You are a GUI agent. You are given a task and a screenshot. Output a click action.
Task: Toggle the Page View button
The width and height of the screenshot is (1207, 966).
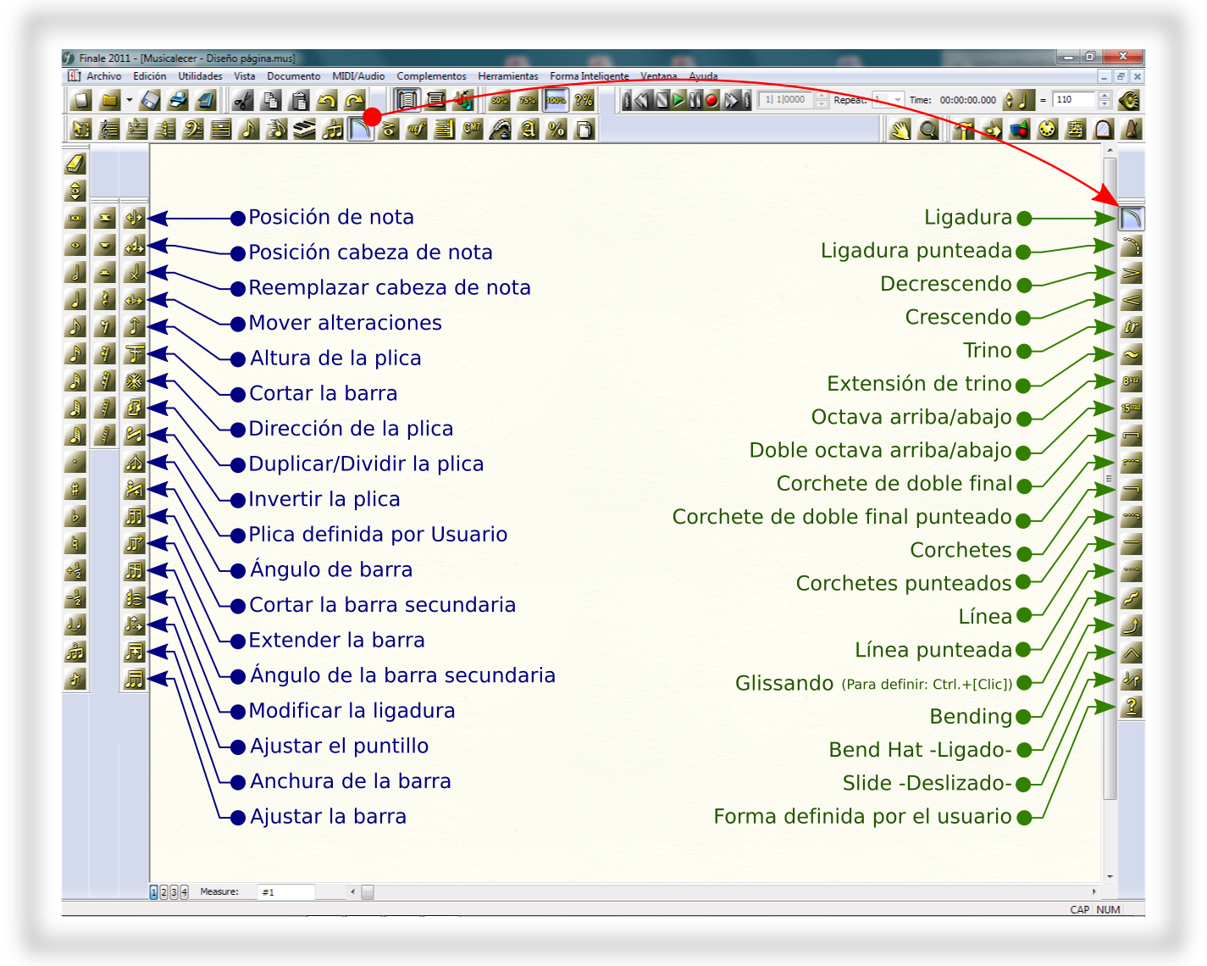tap(407, 101)
